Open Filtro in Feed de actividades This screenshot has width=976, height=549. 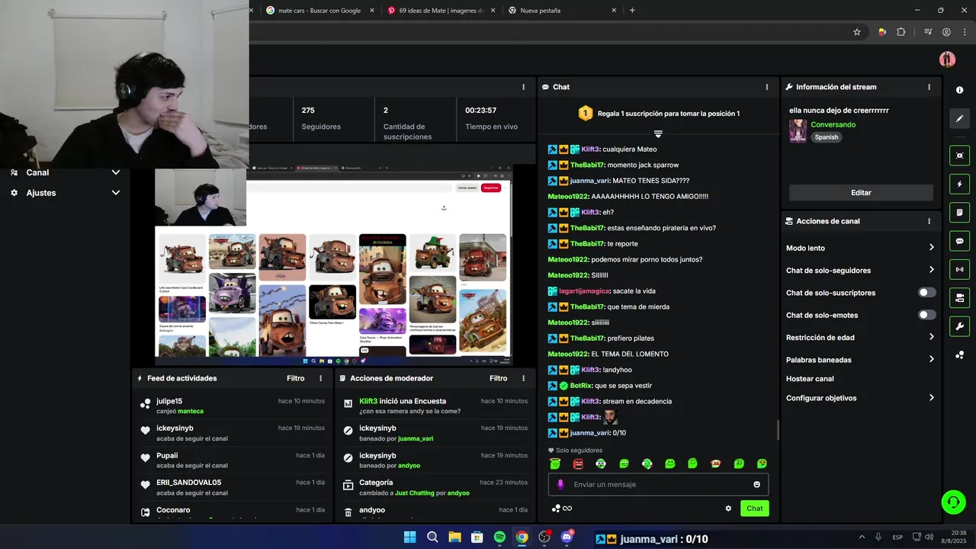(296, 378)
